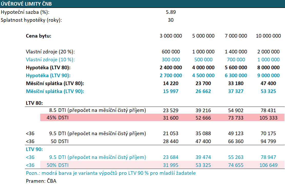Click the 45% DSTI value 31 600

pos(171,118)
